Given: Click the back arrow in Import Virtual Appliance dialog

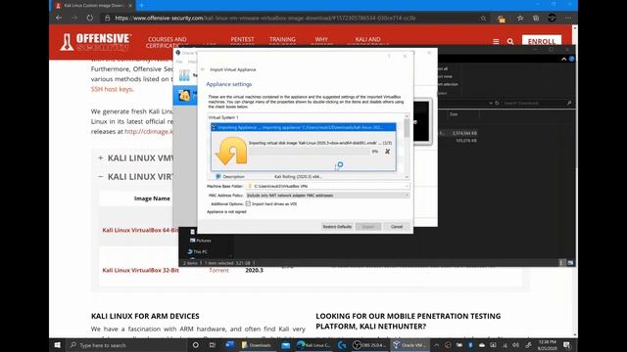Looking at the screenshot, I should 203,69.
